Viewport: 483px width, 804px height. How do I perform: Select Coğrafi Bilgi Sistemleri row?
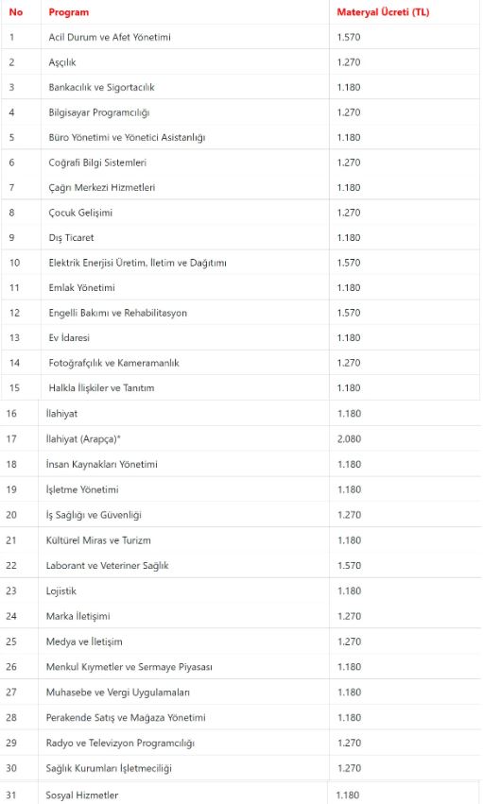click(240, 163)
